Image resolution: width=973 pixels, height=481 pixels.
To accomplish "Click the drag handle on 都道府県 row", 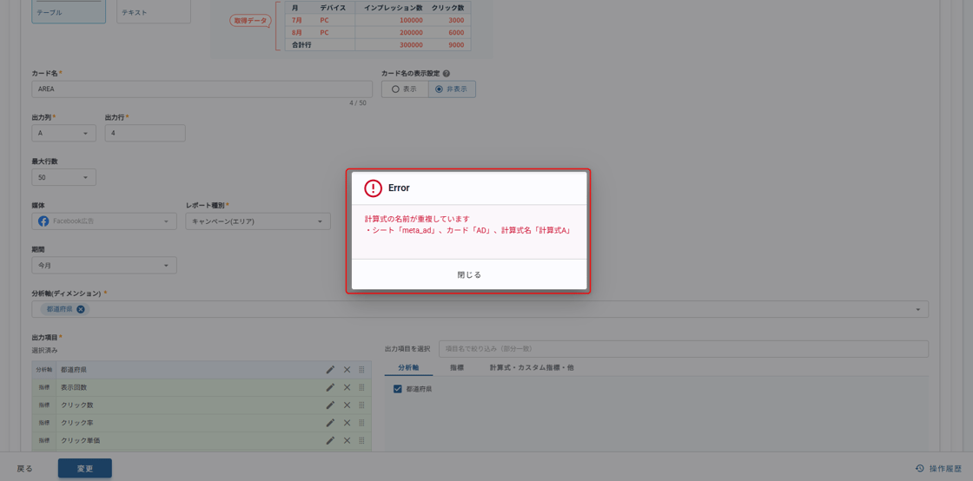I will pos(361,370).
